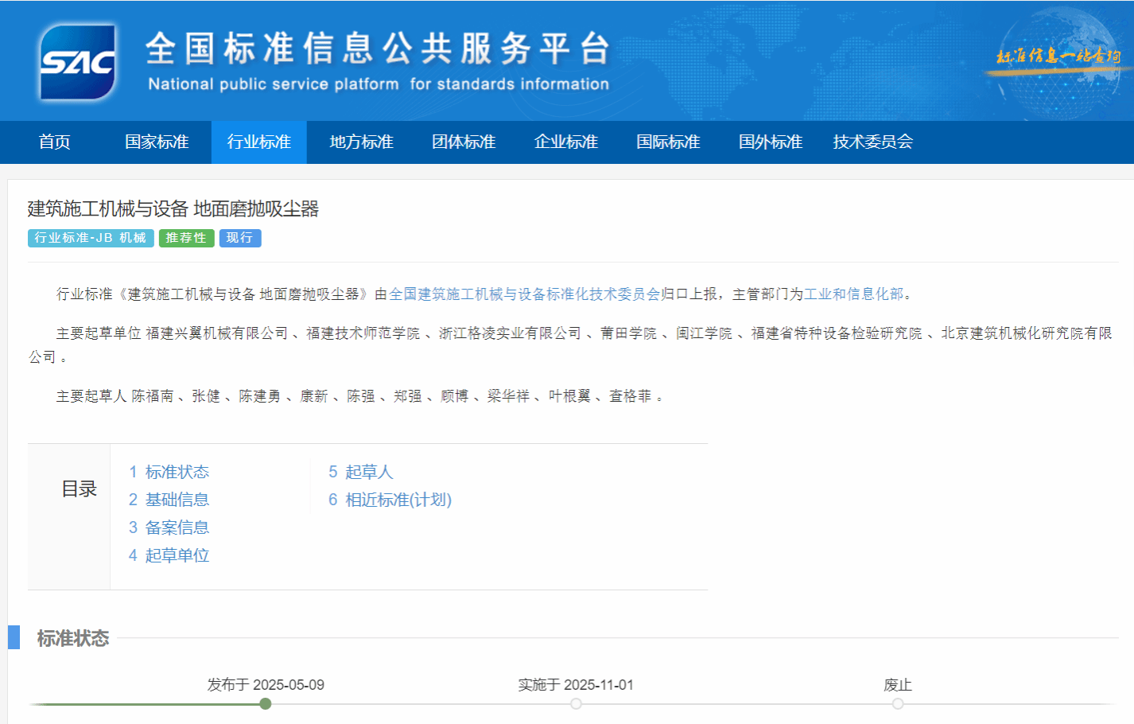Go to 3 备案信息 section link
The image size is (1134, 724).
point(169,528)
